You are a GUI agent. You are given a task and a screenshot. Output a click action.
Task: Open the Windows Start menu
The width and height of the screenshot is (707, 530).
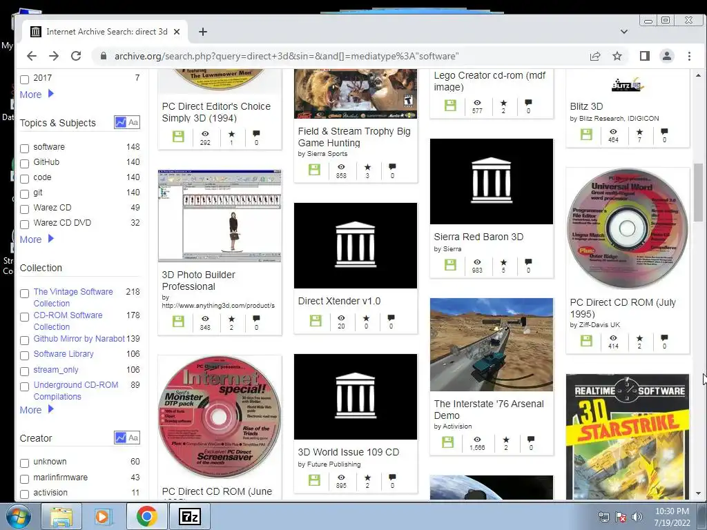[18, 516]
